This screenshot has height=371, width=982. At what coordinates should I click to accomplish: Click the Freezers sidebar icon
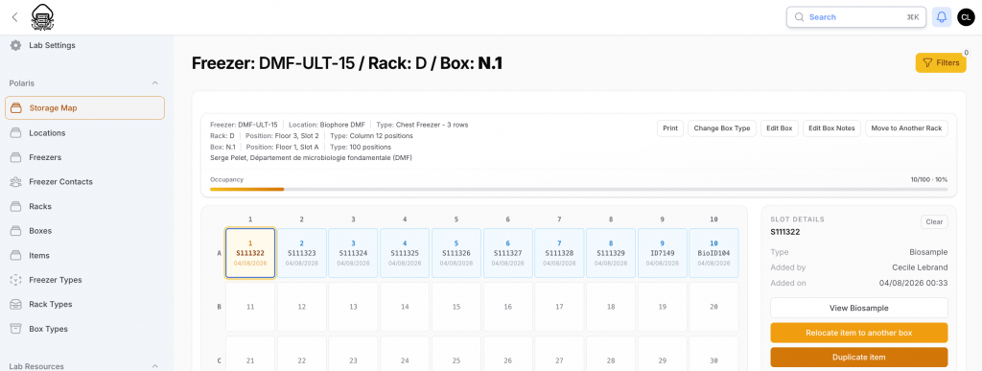point(16,157)
